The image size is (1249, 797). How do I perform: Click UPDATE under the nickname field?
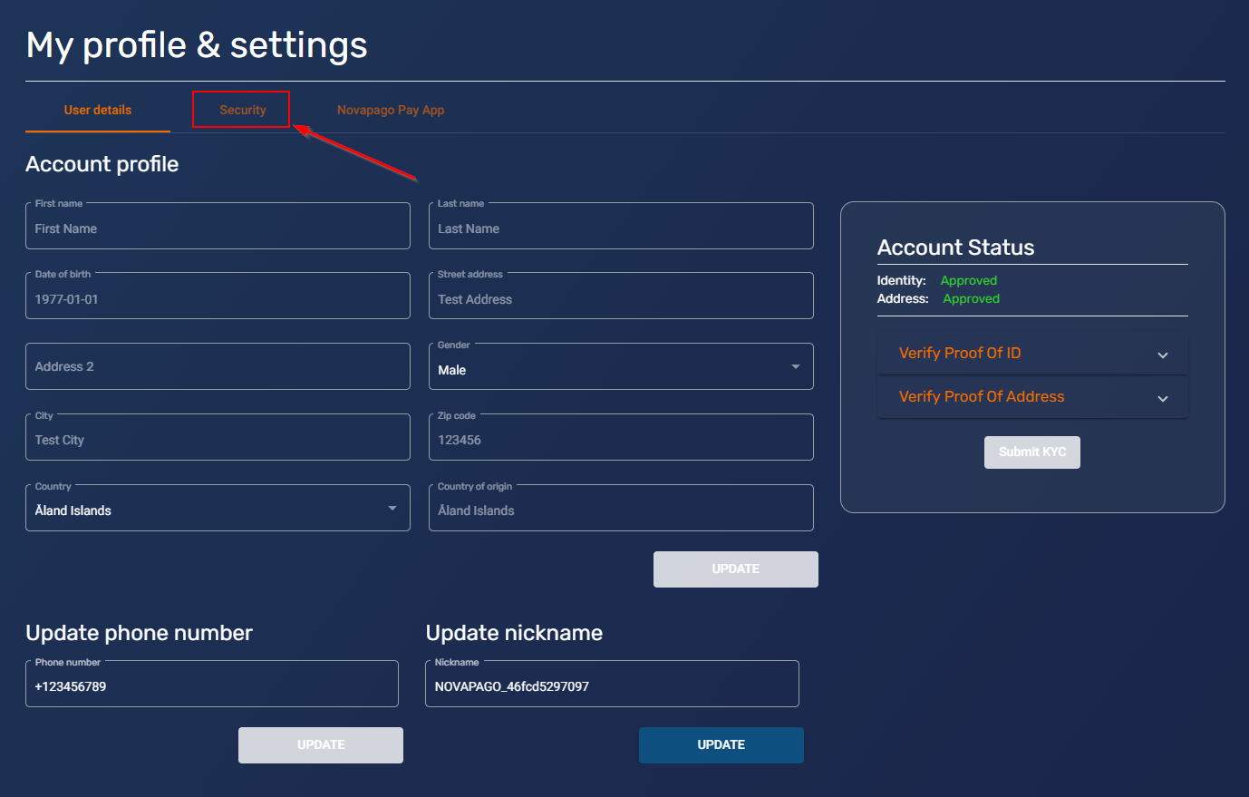coord(721,744)
